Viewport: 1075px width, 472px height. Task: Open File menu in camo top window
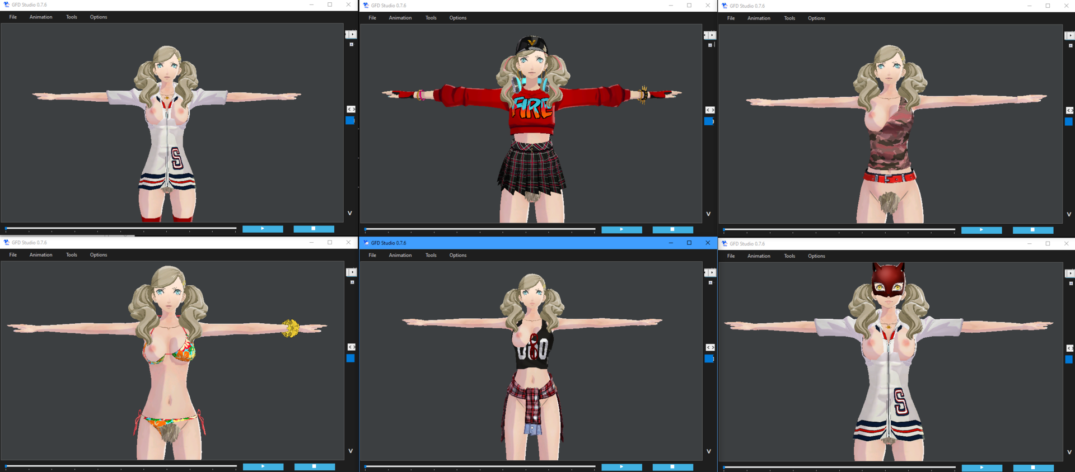point(731,18)
